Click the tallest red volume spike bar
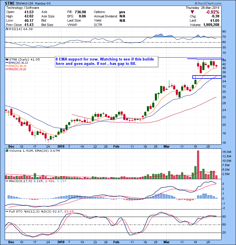This screenshot has height=245, width=236. pyautogui.click(x=198, y=165)
